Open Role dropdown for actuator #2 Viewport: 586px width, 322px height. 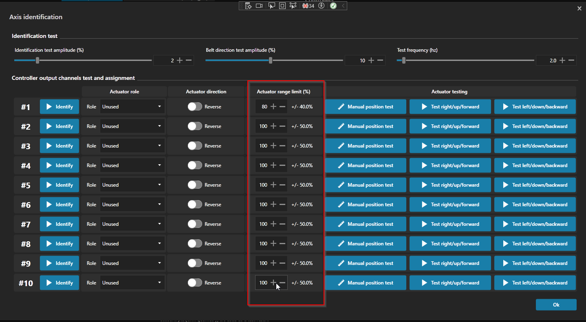pos(132,126)
